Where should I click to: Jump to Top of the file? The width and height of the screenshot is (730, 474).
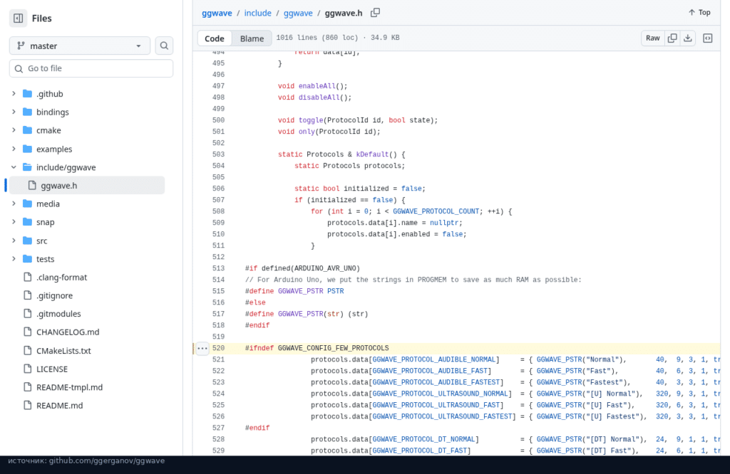click(699, 13)
